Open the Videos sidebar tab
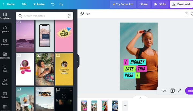Screen dimensions: 193x111 coord(5,95)
